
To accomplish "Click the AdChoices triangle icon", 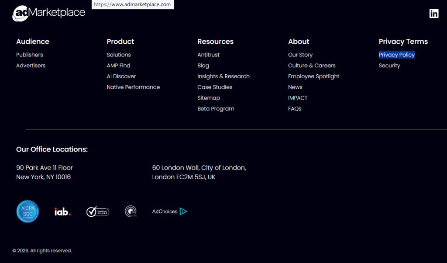I will tap(183, 211).
